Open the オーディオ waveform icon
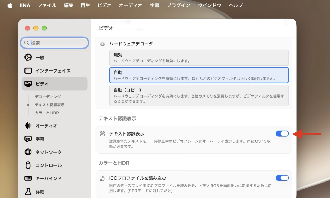The height and width of the screenshot is (198, 330). 28,126
